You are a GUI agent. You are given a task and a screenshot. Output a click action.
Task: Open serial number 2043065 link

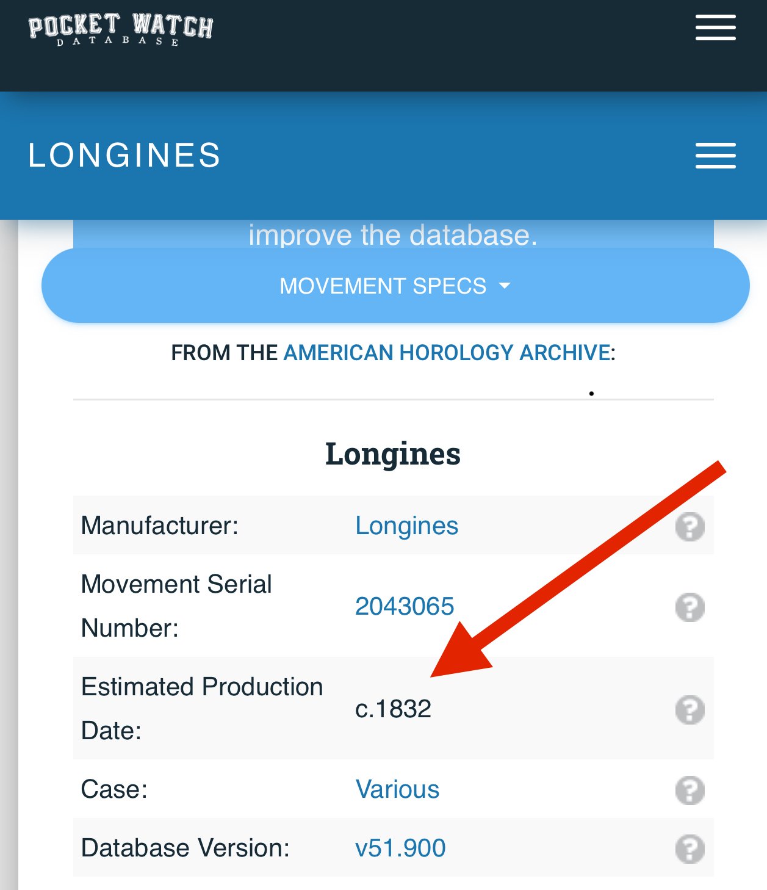pyautogui.click(x=405, y=606)
